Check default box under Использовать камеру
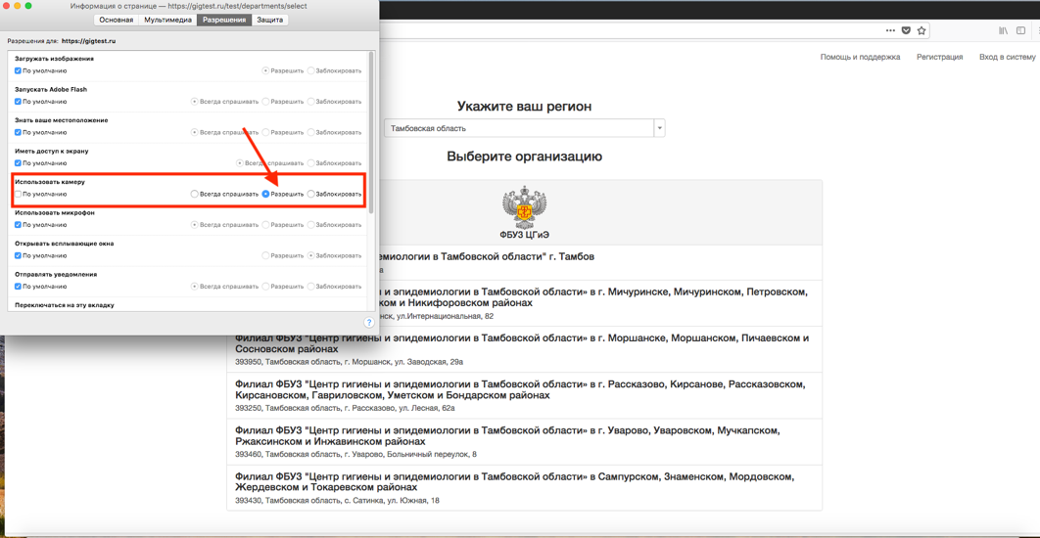 click(18, 194)
